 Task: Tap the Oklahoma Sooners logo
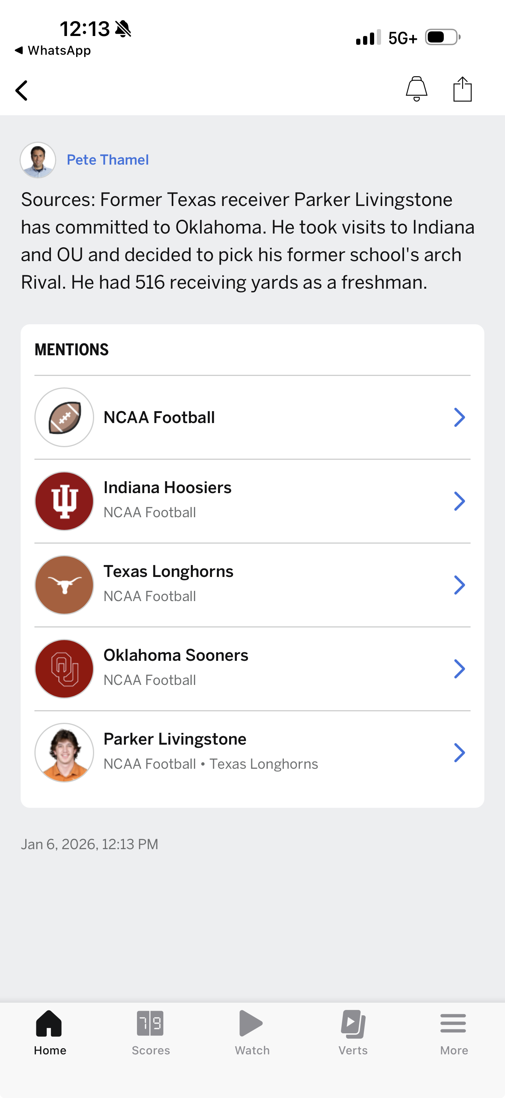point(64,668)
